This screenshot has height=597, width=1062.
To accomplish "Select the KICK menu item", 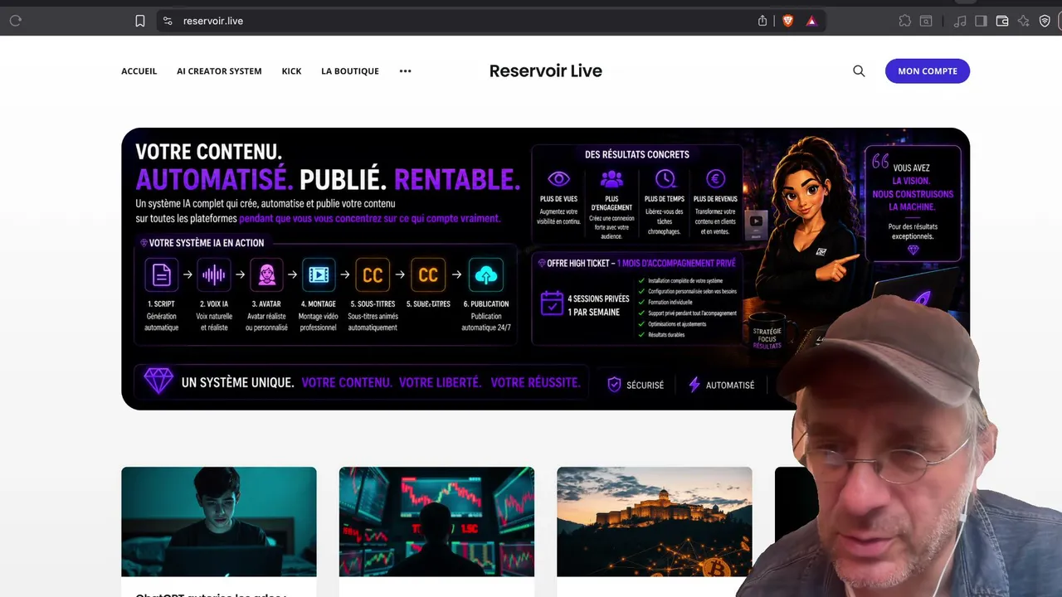I will [x=291, y=71].
